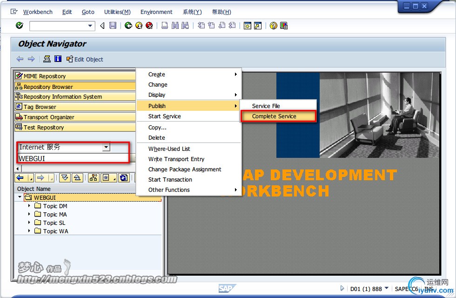456x298 pixels.
Task: Click the Find binoculars icon
Action: tap(175, 26)
